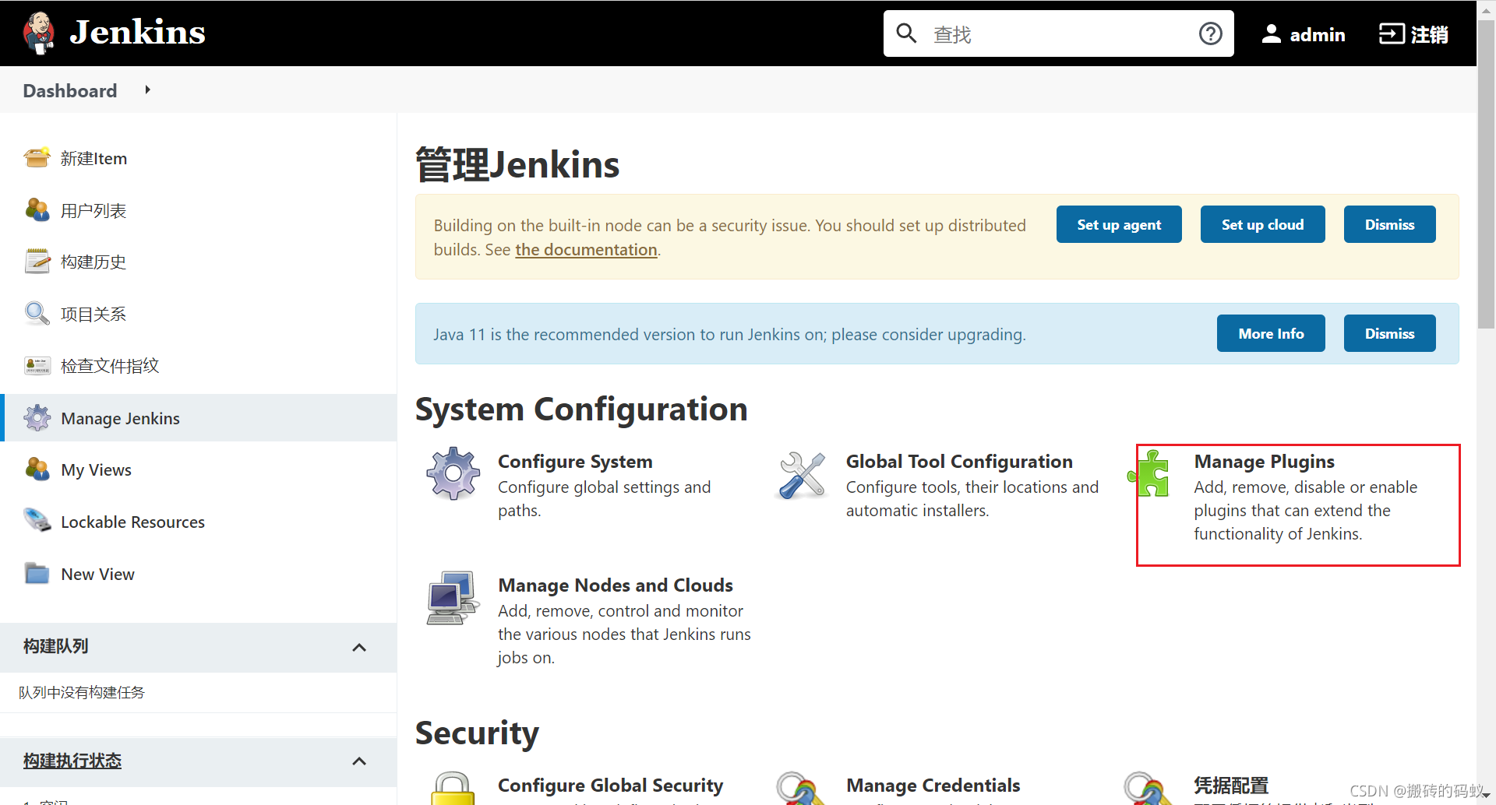Click the 构建历史 notepad icon

pyautogui.click(x=37, y=262)
